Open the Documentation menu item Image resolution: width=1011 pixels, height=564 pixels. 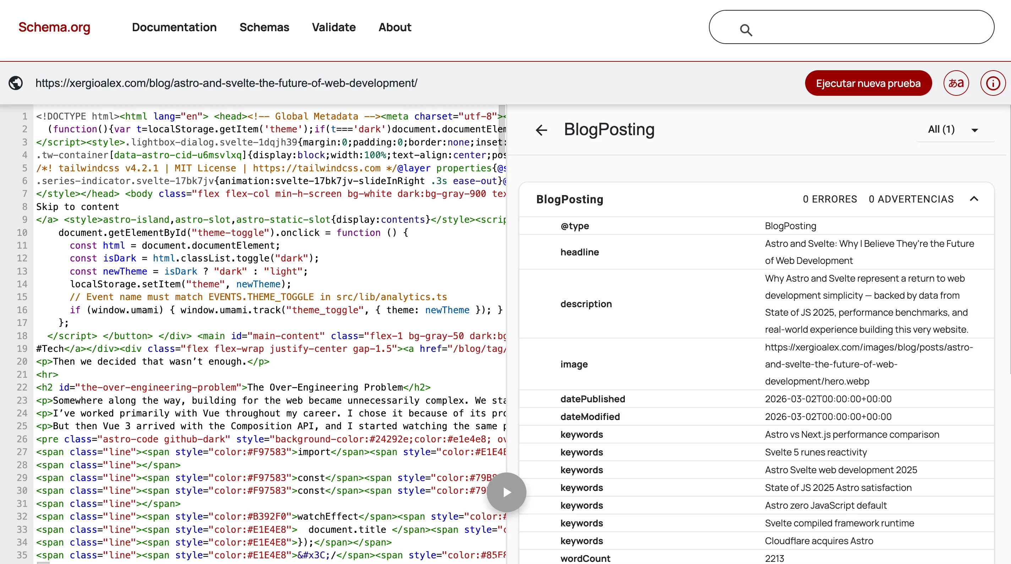point(174,27)
